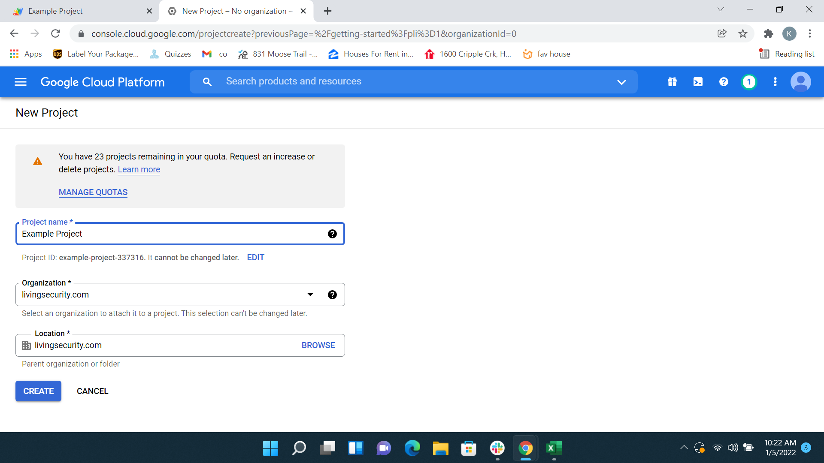This screenshot has width=824, height=463.
Task: Open Label Your Package bookmark
Action: click(x=96, y=54)
